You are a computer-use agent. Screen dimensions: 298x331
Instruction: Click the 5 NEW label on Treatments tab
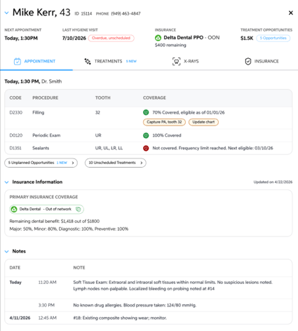point(131,61)
